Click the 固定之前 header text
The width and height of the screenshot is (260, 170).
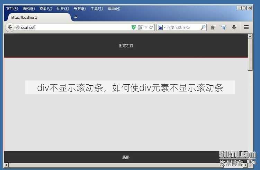point(126,46)
